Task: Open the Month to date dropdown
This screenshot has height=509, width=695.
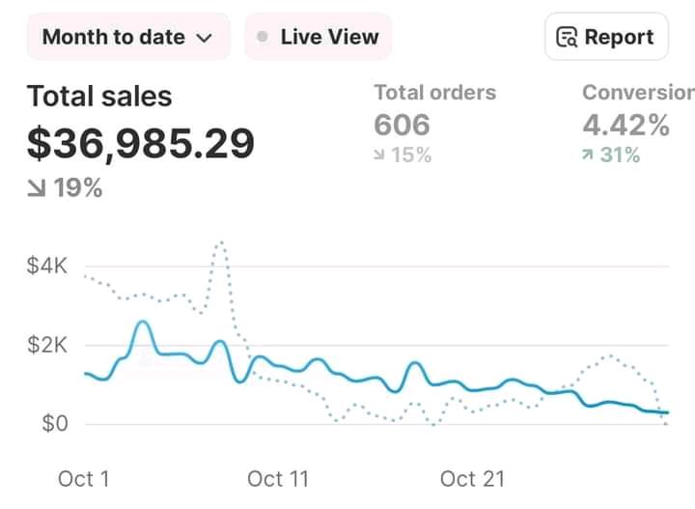Action: pos(125,38)
